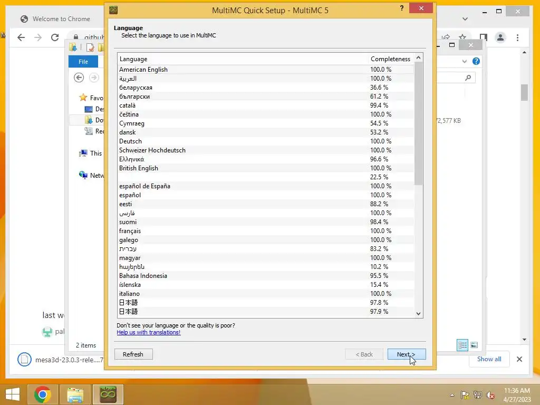540x405 pixels.
Task: Reload the page in Chrome
Action: (x=55, y=37)
